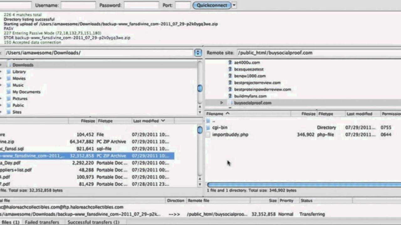Click the Permissions column header in remote list

point(391,114)
